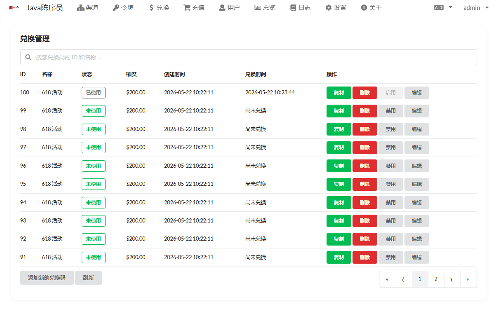
Task: Open the 充值 menu item
Action: point(194,7)
